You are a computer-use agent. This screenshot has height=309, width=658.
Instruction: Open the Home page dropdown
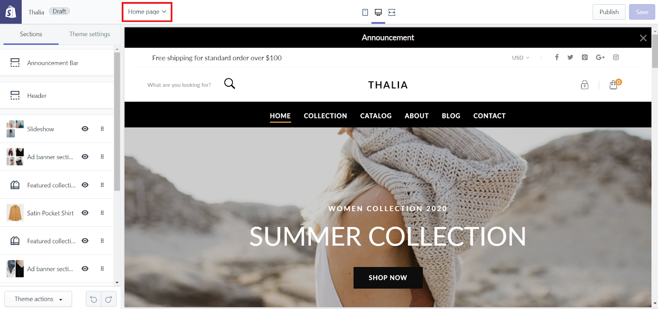[147, 12]
